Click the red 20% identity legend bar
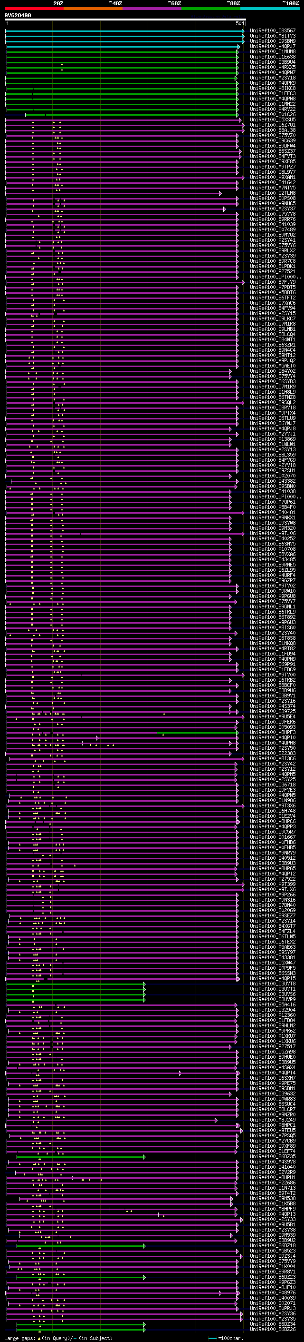 click(34, 9)
